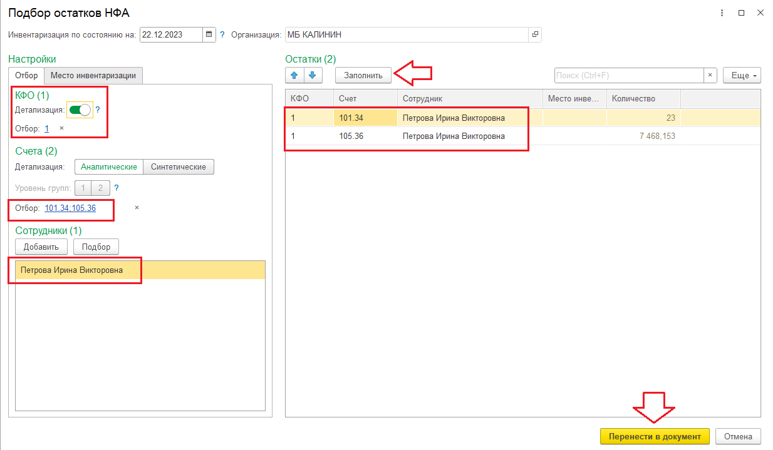Click the Добавить employee button
The image size is (773, 450).
pos(41,247)
